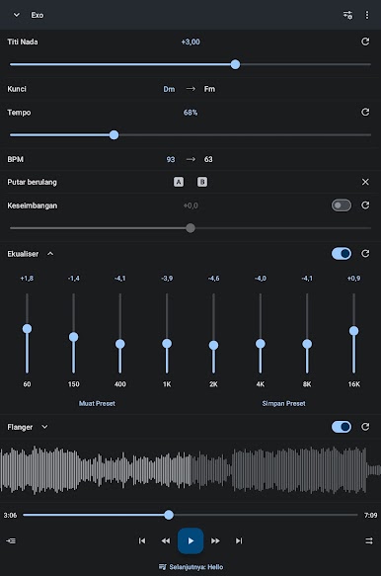This screenshot has height=576, width=381.
Task: Click the 16K equalizer band handle
Action: (x=353, y=331)
